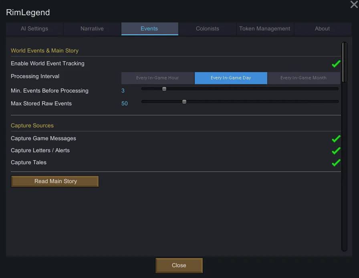Disable Capture Game Messages checkmark
This screenshot has width=359, height=278.
point(336,139)
